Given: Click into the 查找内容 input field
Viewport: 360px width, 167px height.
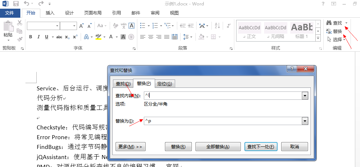Looking at the screenshot, I should tap(223, 96).
